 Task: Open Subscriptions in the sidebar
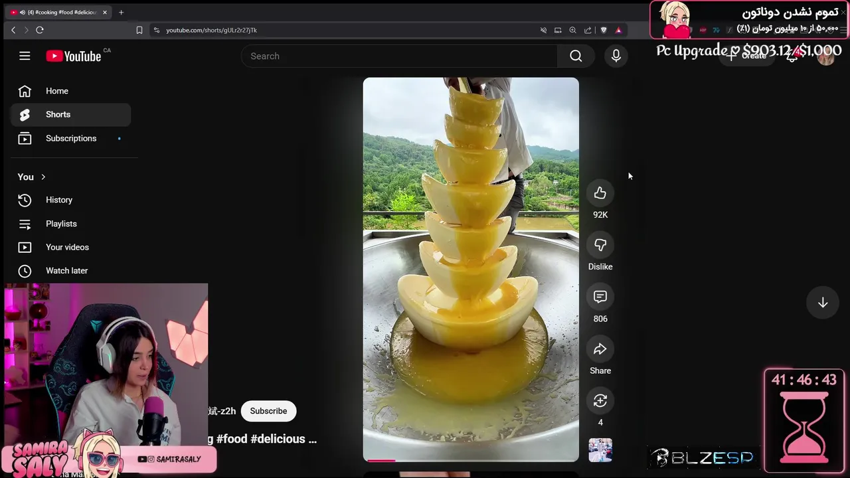(x=70, y=138)
